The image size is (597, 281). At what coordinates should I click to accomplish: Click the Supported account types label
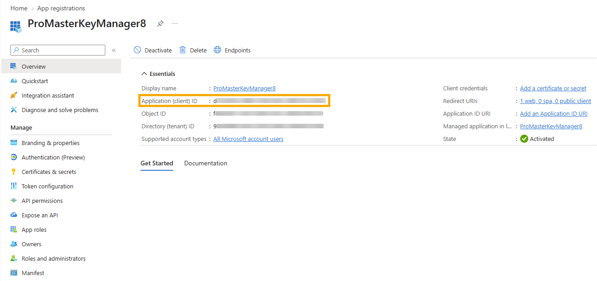coord(174,139)
